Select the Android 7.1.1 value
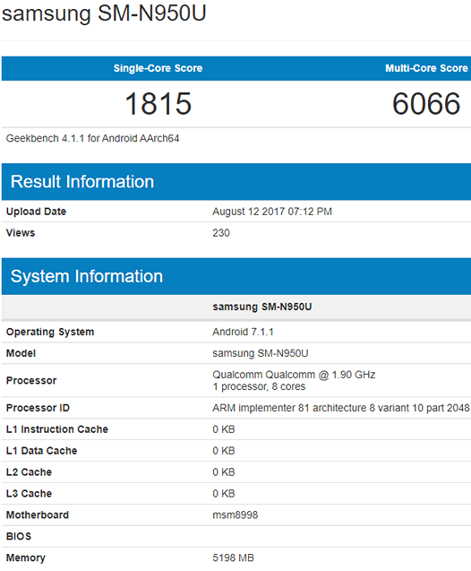Viewport: 471px width, 571px height. click(243, 332)
